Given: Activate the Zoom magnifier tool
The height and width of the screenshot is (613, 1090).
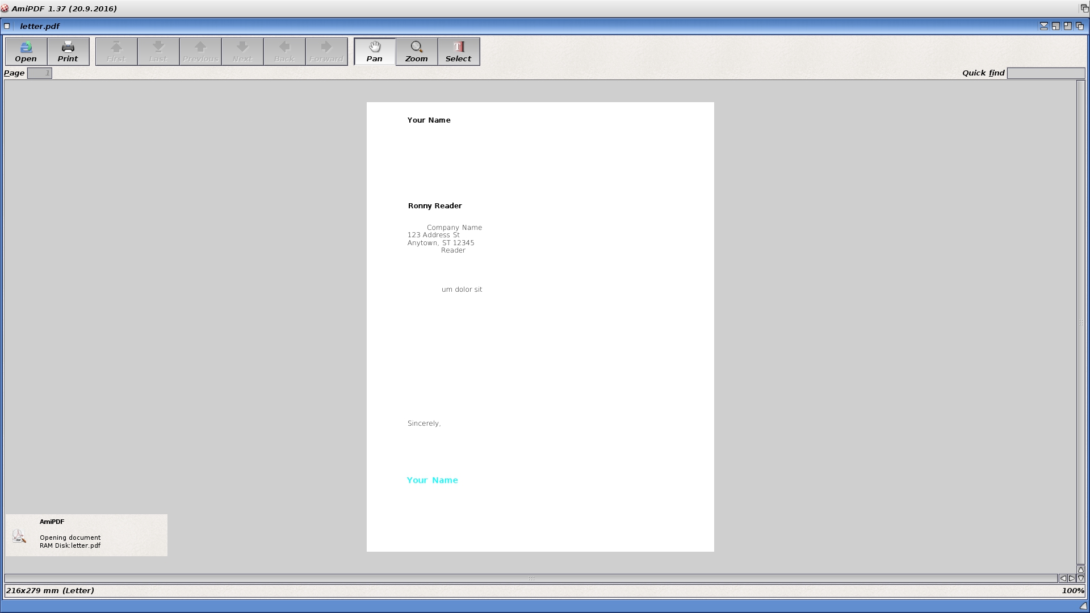Looking at the screenshot, I should pyautogui.click(x=417, y=52).
